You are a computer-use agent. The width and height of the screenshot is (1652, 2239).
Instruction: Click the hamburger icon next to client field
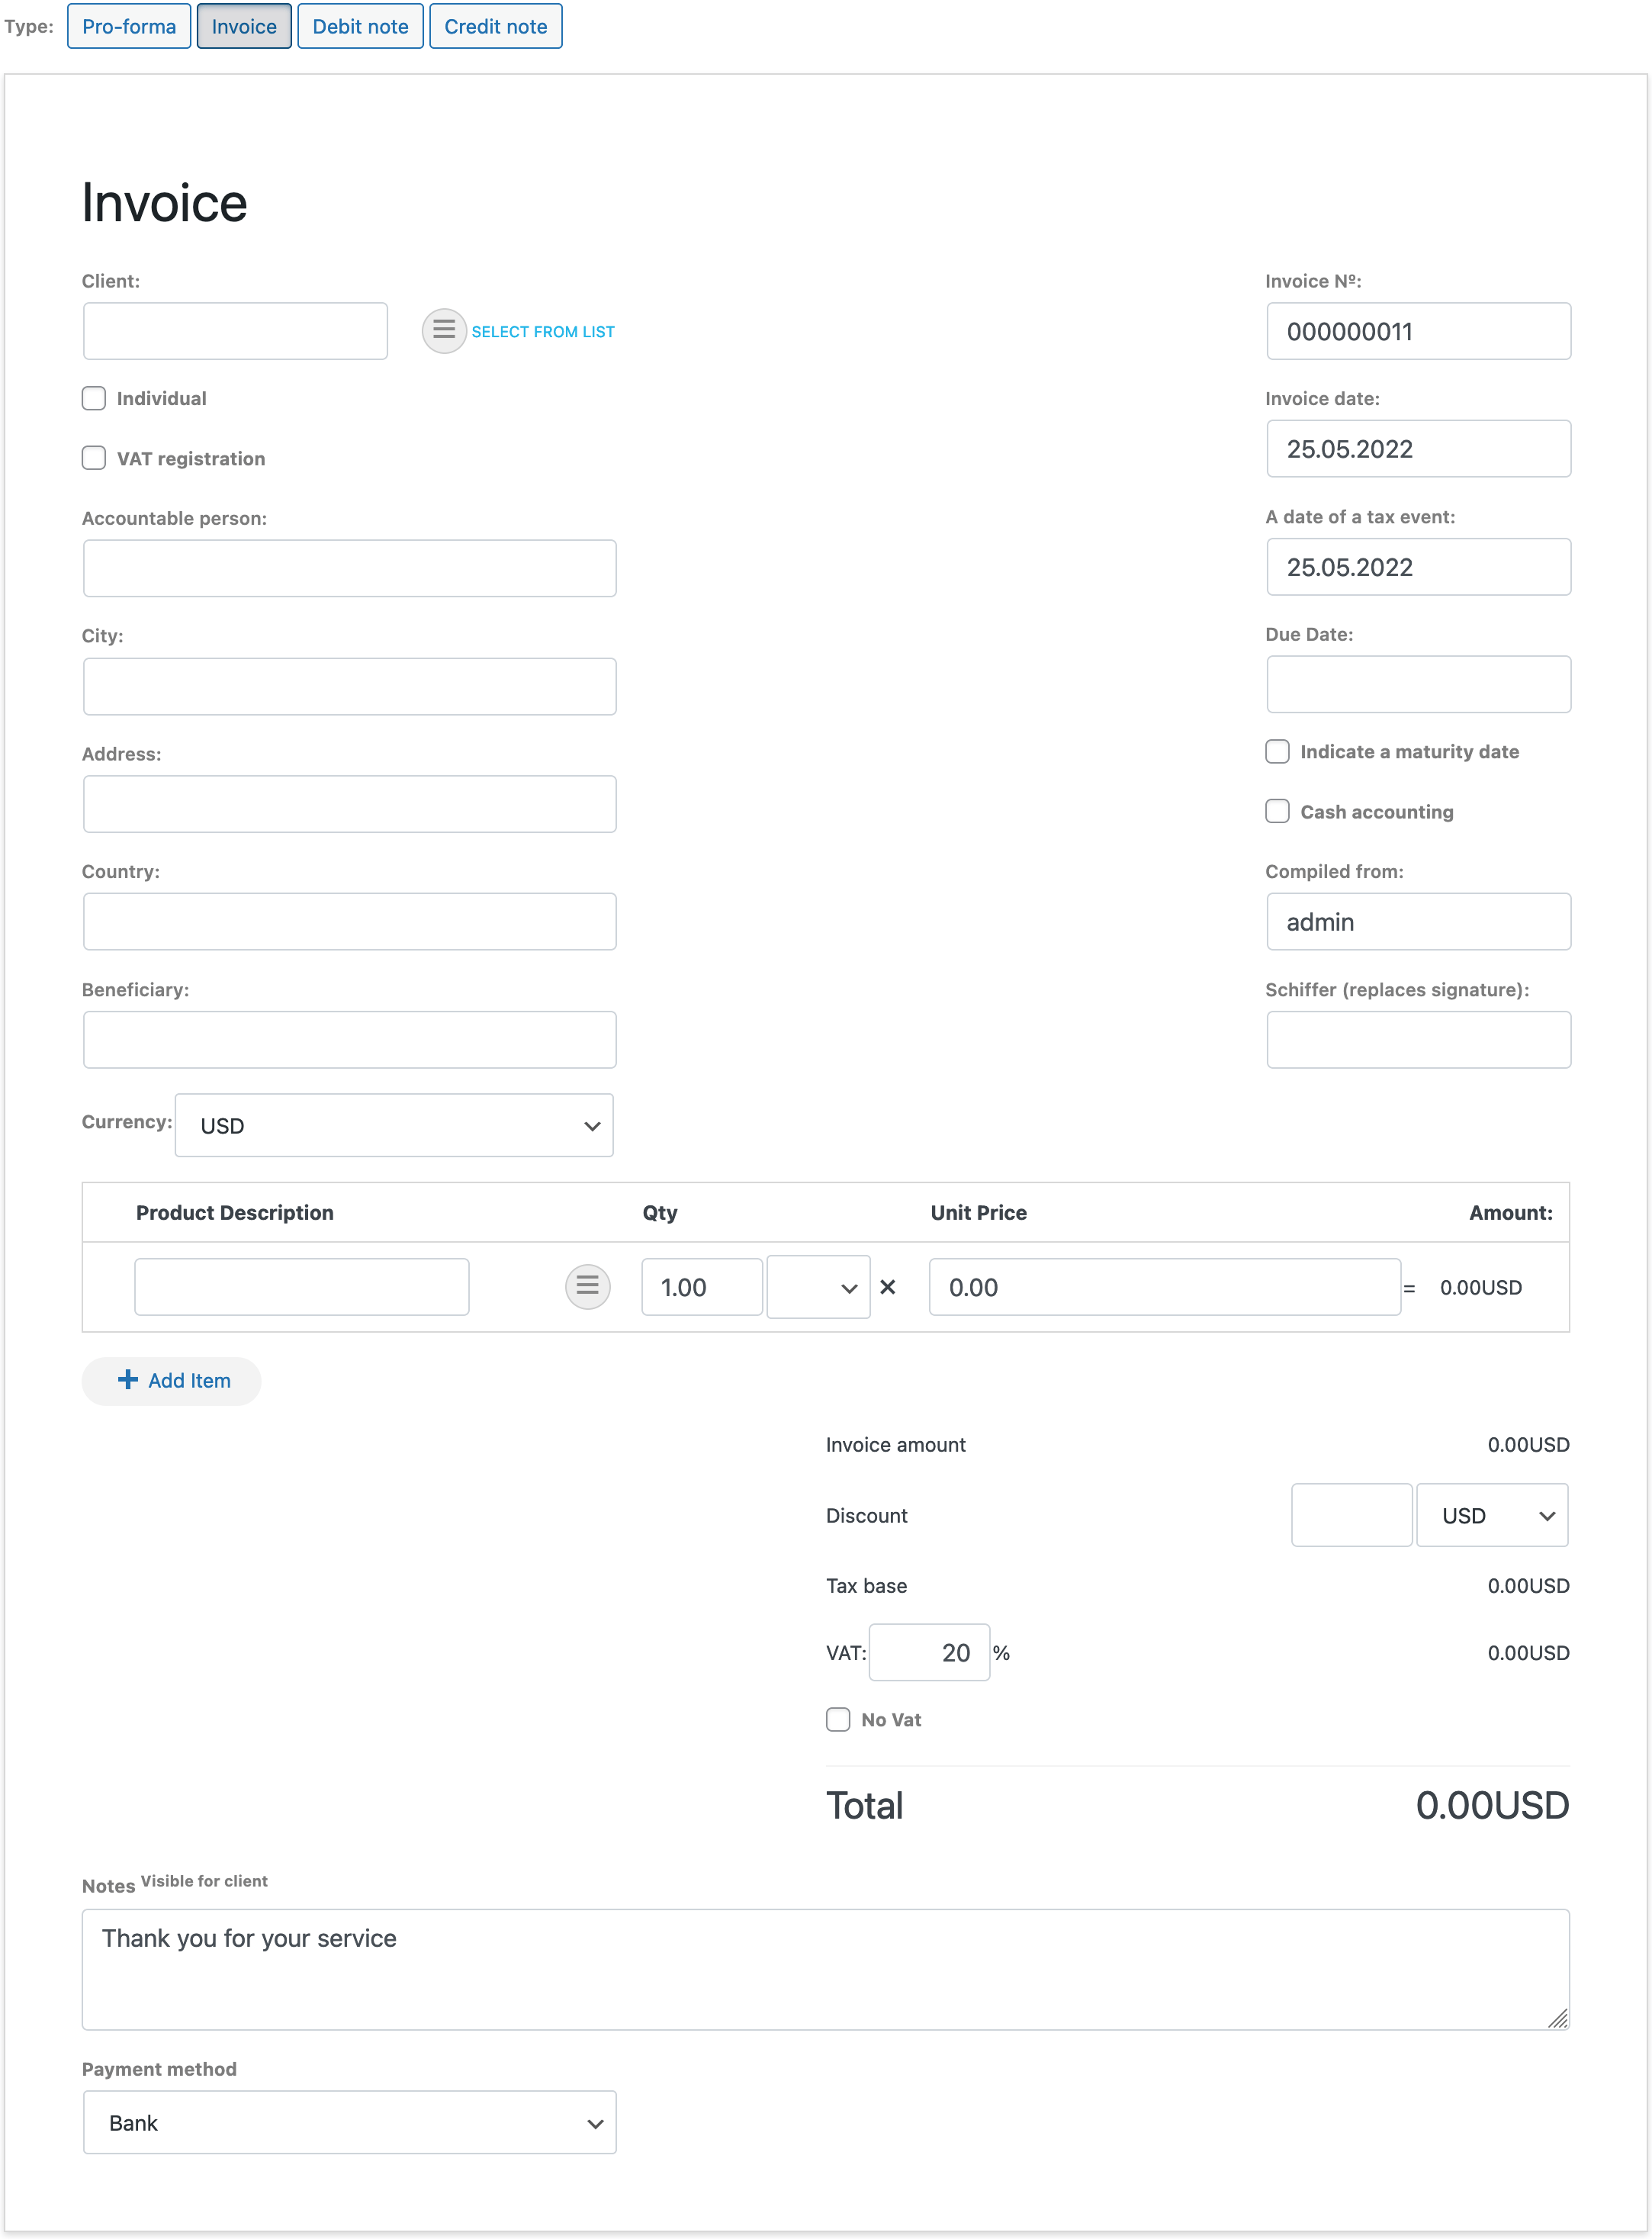tap(442, 330)
